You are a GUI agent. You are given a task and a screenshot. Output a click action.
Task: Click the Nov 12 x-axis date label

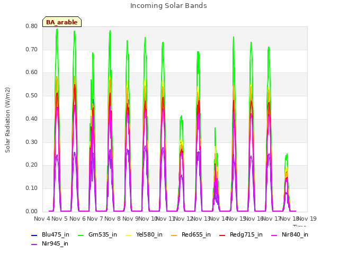(x=184, y=219)
